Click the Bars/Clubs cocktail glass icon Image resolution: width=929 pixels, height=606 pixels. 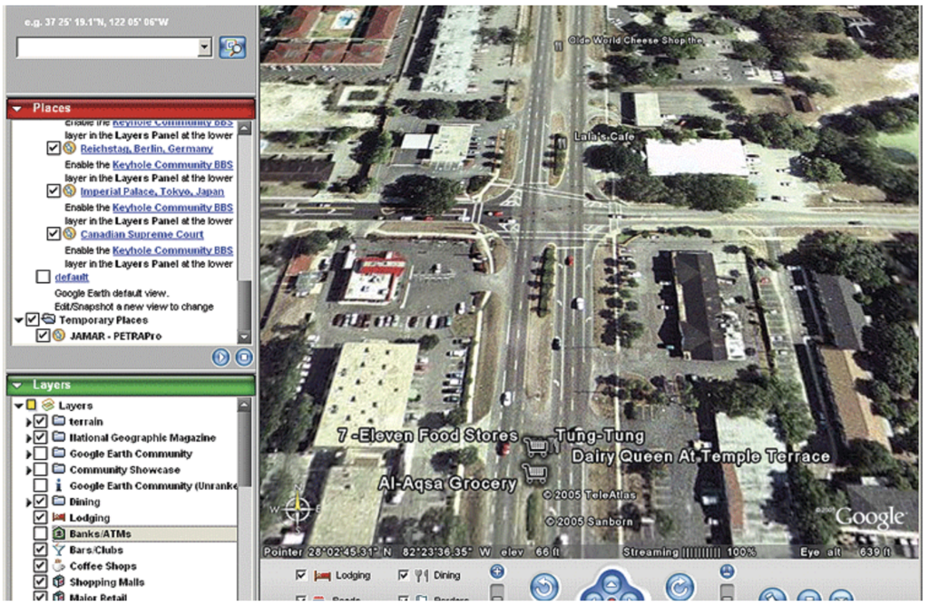[59, 549]
